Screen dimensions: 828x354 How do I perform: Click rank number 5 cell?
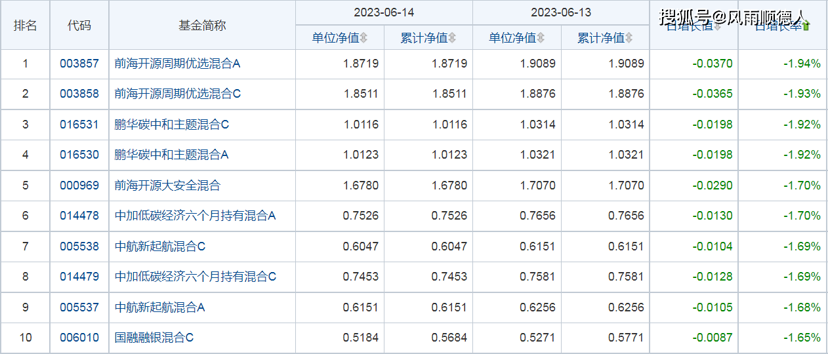click(26, 186)
